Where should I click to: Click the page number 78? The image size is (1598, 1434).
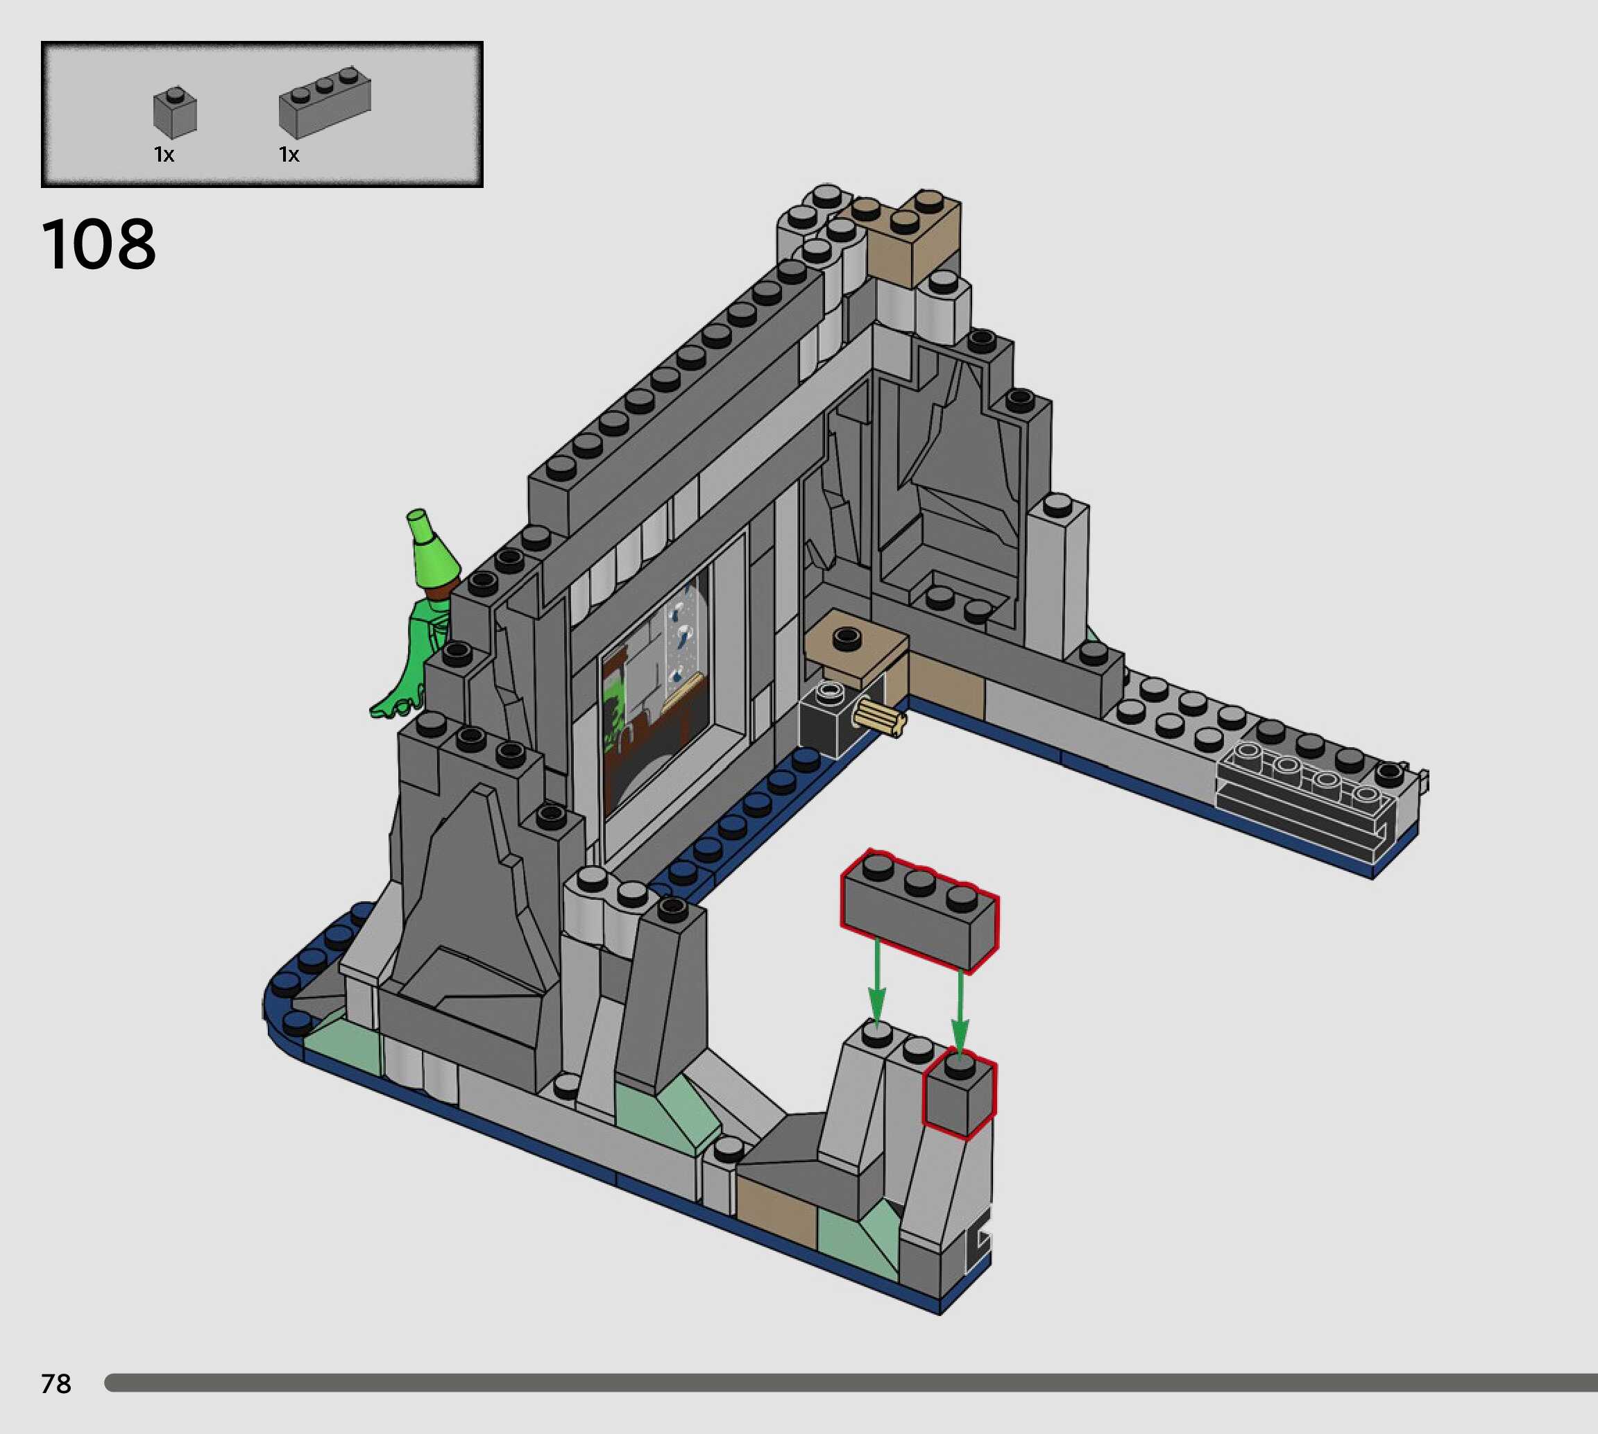(56, 1383)
